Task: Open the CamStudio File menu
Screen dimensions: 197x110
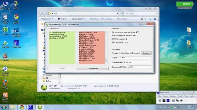Action: [x=159, y=96]
